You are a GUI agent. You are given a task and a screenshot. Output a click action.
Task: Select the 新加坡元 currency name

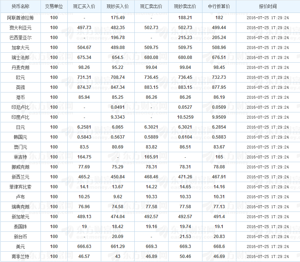(21, 217)
